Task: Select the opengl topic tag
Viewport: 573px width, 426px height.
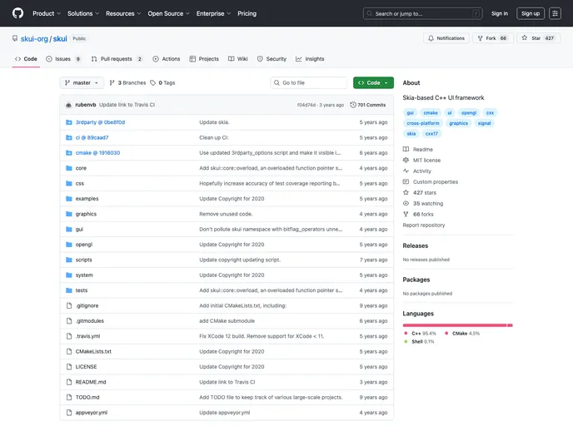Action: (x=469, y=112)
